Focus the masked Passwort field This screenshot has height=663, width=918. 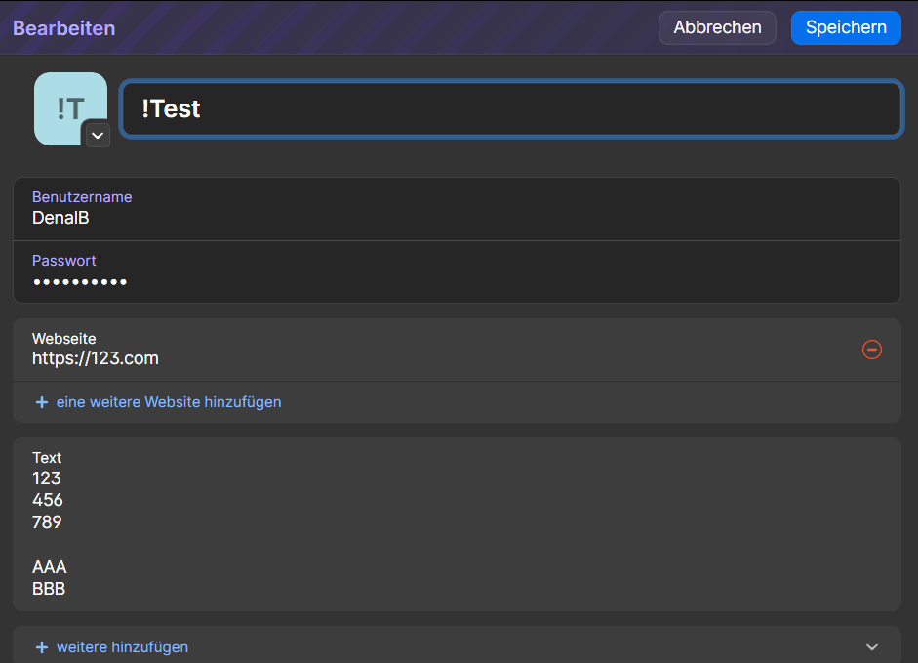(80, 282)
